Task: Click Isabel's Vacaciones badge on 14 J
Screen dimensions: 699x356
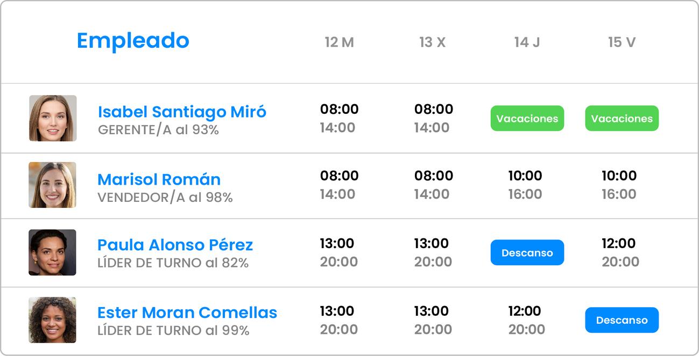Action: tap(527, 119)
